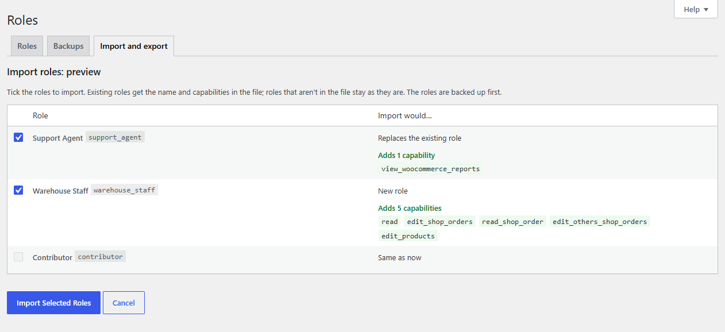Tick the disabled Contributor checkbox
The width and height of the screenshot is (725, 332).
pos(18,257)
